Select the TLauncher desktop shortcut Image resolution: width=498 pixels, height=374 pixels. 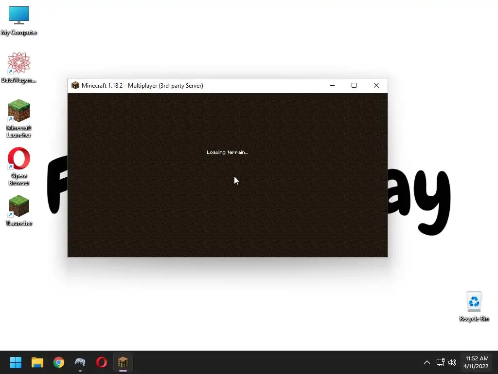[19, 210]
